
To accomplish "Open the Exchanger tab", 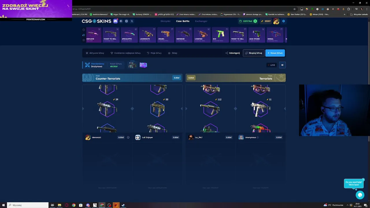I will tap(201, 21).
